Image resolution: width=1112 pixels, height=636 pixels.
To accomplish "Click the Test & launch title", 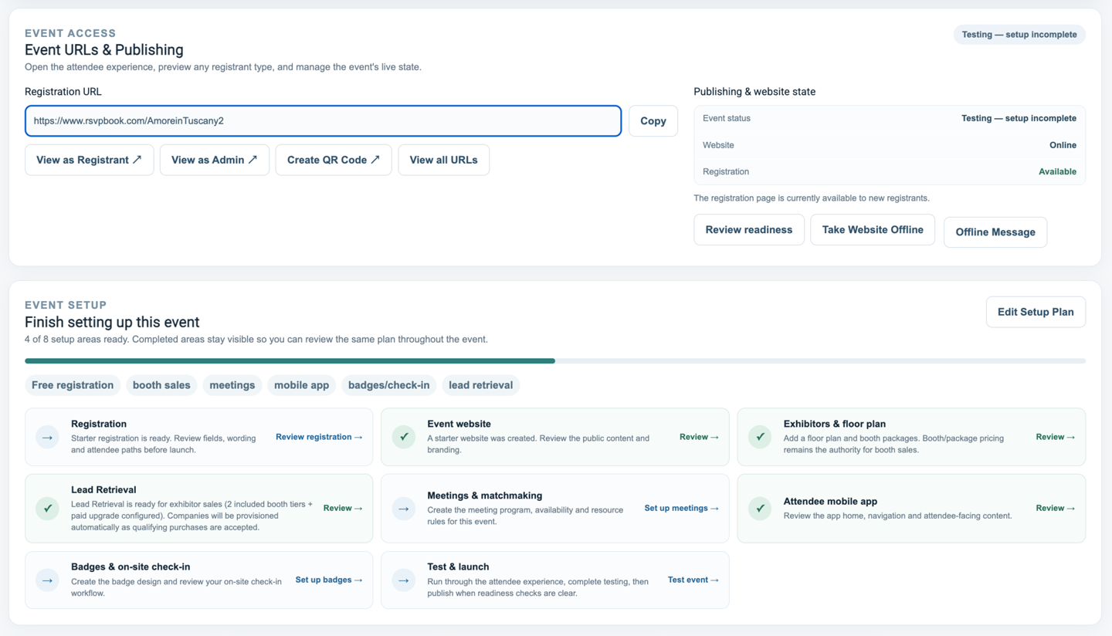I will [x=458, y=567].
